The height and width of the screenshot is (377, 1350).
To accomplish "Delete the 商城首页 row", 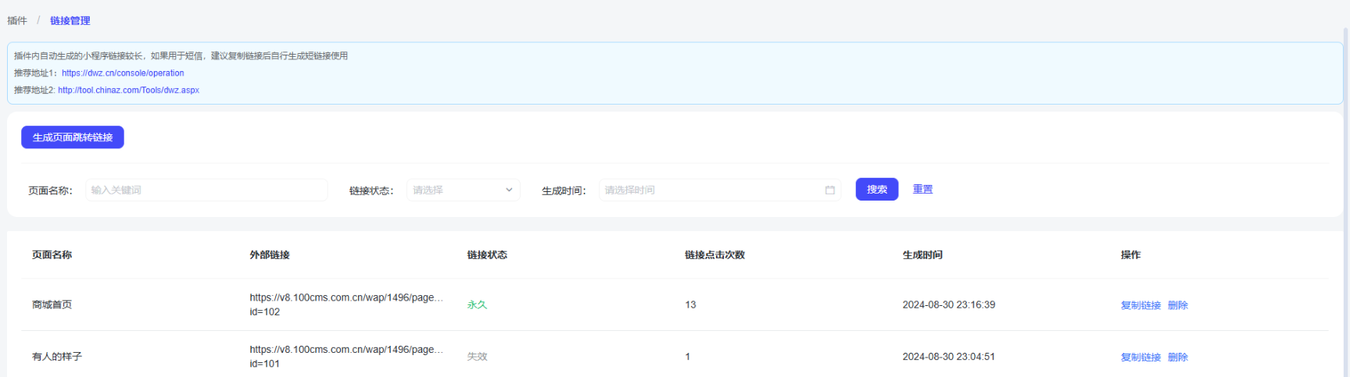I will tap(1177, 305).
